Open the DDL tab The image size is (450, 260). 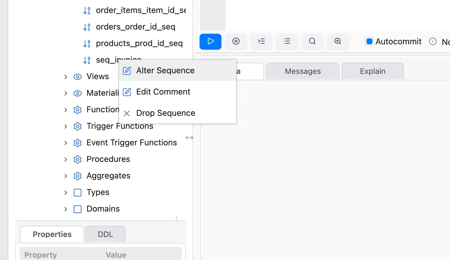coord(105,234)
